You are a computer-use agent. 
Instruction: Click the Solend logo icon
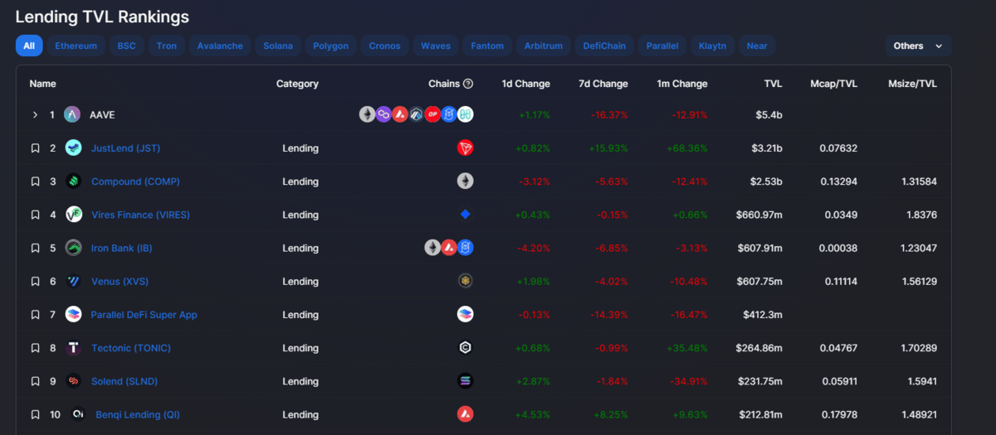pyautogui.click(x=73, y=381)
